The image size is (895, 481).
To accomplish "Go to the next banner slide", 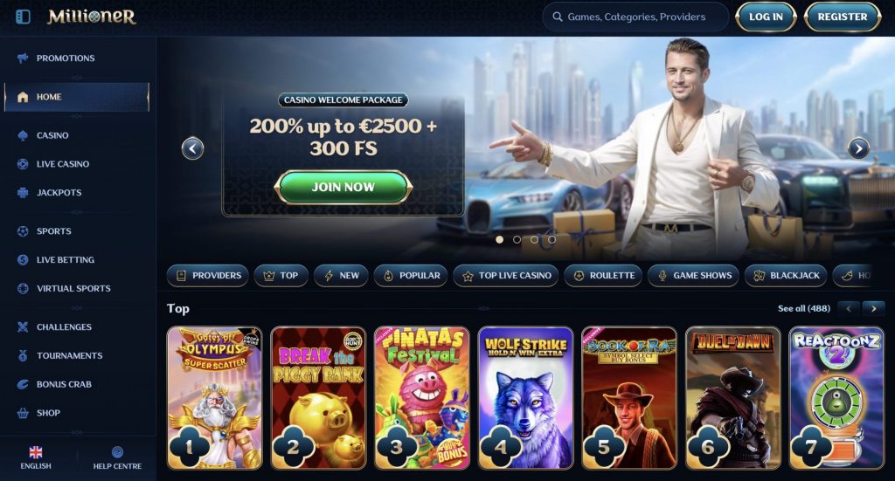I will (x=858, y=148).
